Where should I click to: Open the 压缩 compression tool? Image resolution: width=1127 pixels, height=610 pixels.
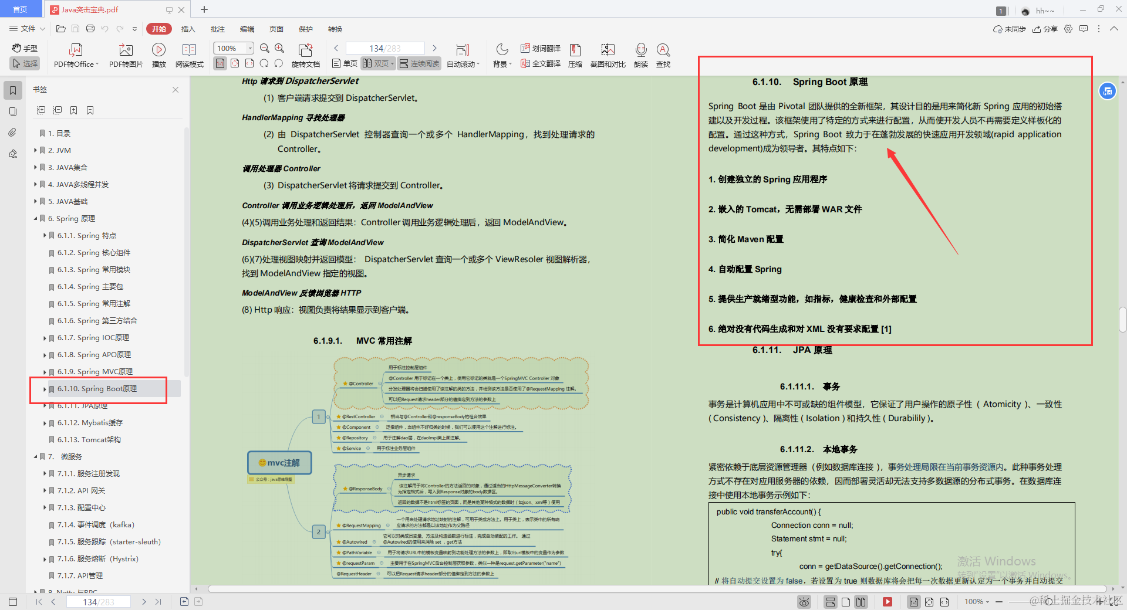(x=575, y=55)
